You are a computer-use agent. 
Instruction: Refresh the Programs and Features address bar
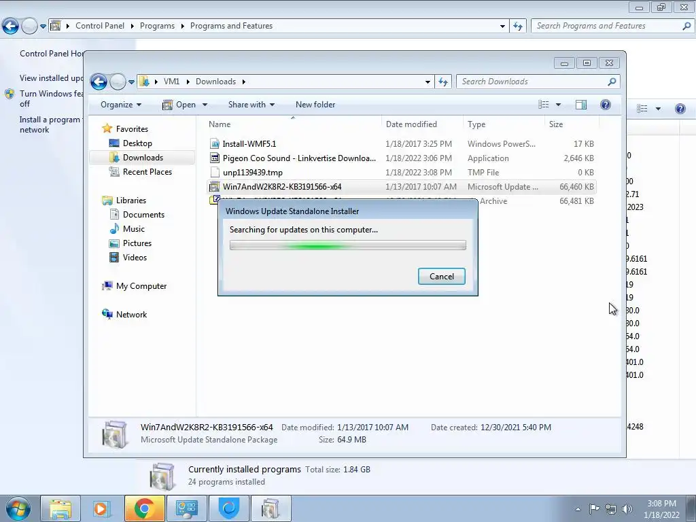click(x=517, y=27)
